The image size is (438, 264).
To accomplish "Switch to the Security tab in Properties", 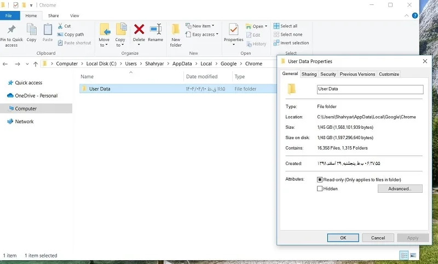I will 328,74.
